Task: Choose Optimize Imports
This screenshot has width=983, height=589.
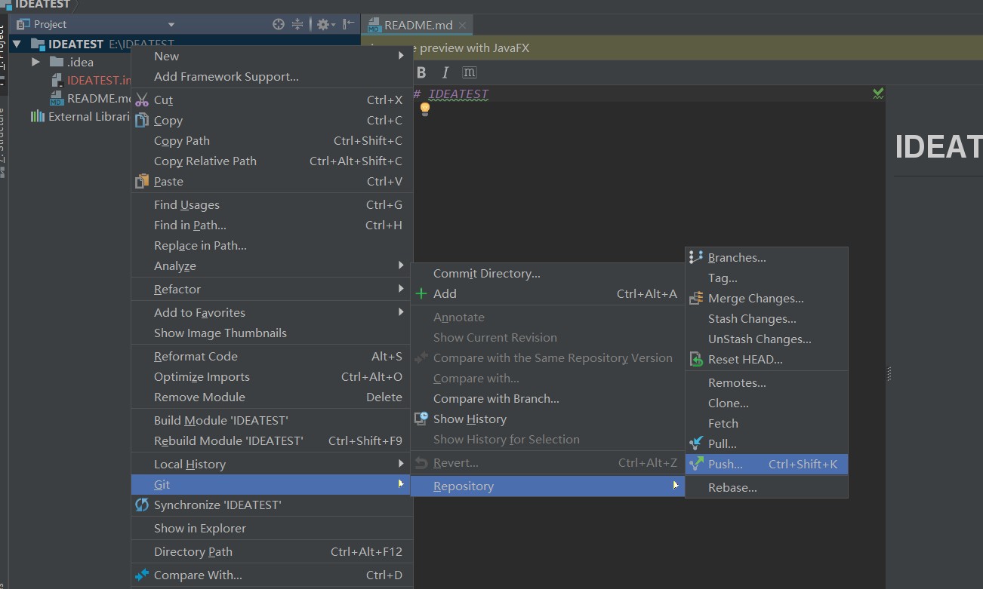Action: tap(272, 376)
